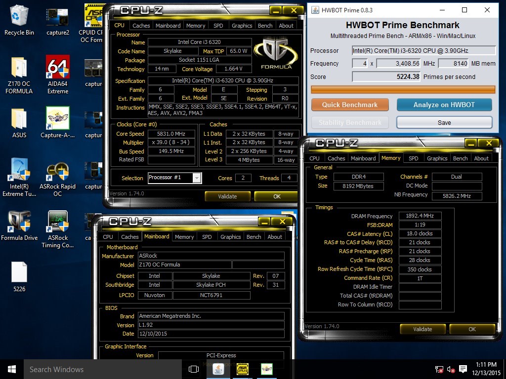Click the disabled Stability Benchmark button

tap(350, 122)
